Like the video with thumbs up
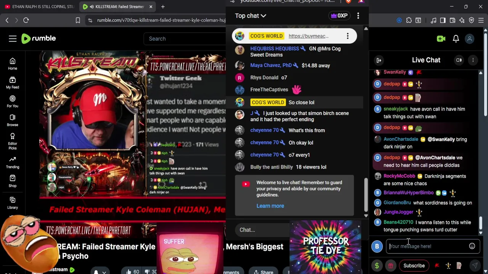488x274 pixels. click(x=132, y=271)
